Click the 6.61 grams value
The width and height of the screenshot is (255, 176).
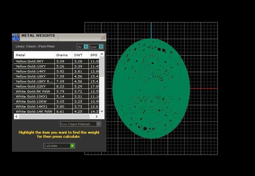[60, 111]
